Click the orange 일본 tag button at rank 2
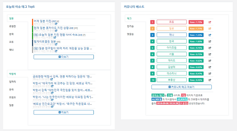Viewport: 237px width, 131px height. (x=171, y=28)
